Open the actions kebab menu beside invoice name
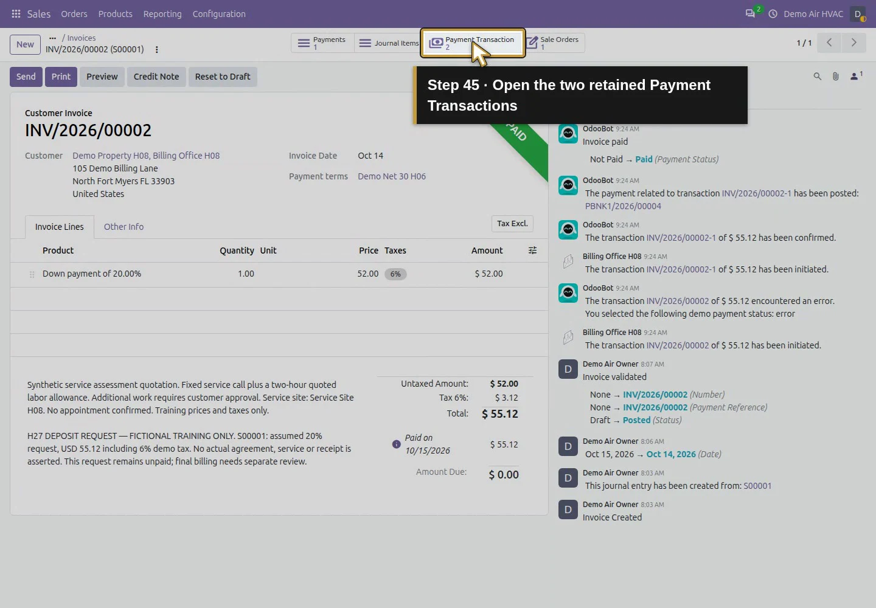Viewport: 876px width, 608px height. click(156, 50)
